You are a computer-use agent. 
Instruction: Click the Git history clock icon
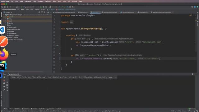point(70,7)
